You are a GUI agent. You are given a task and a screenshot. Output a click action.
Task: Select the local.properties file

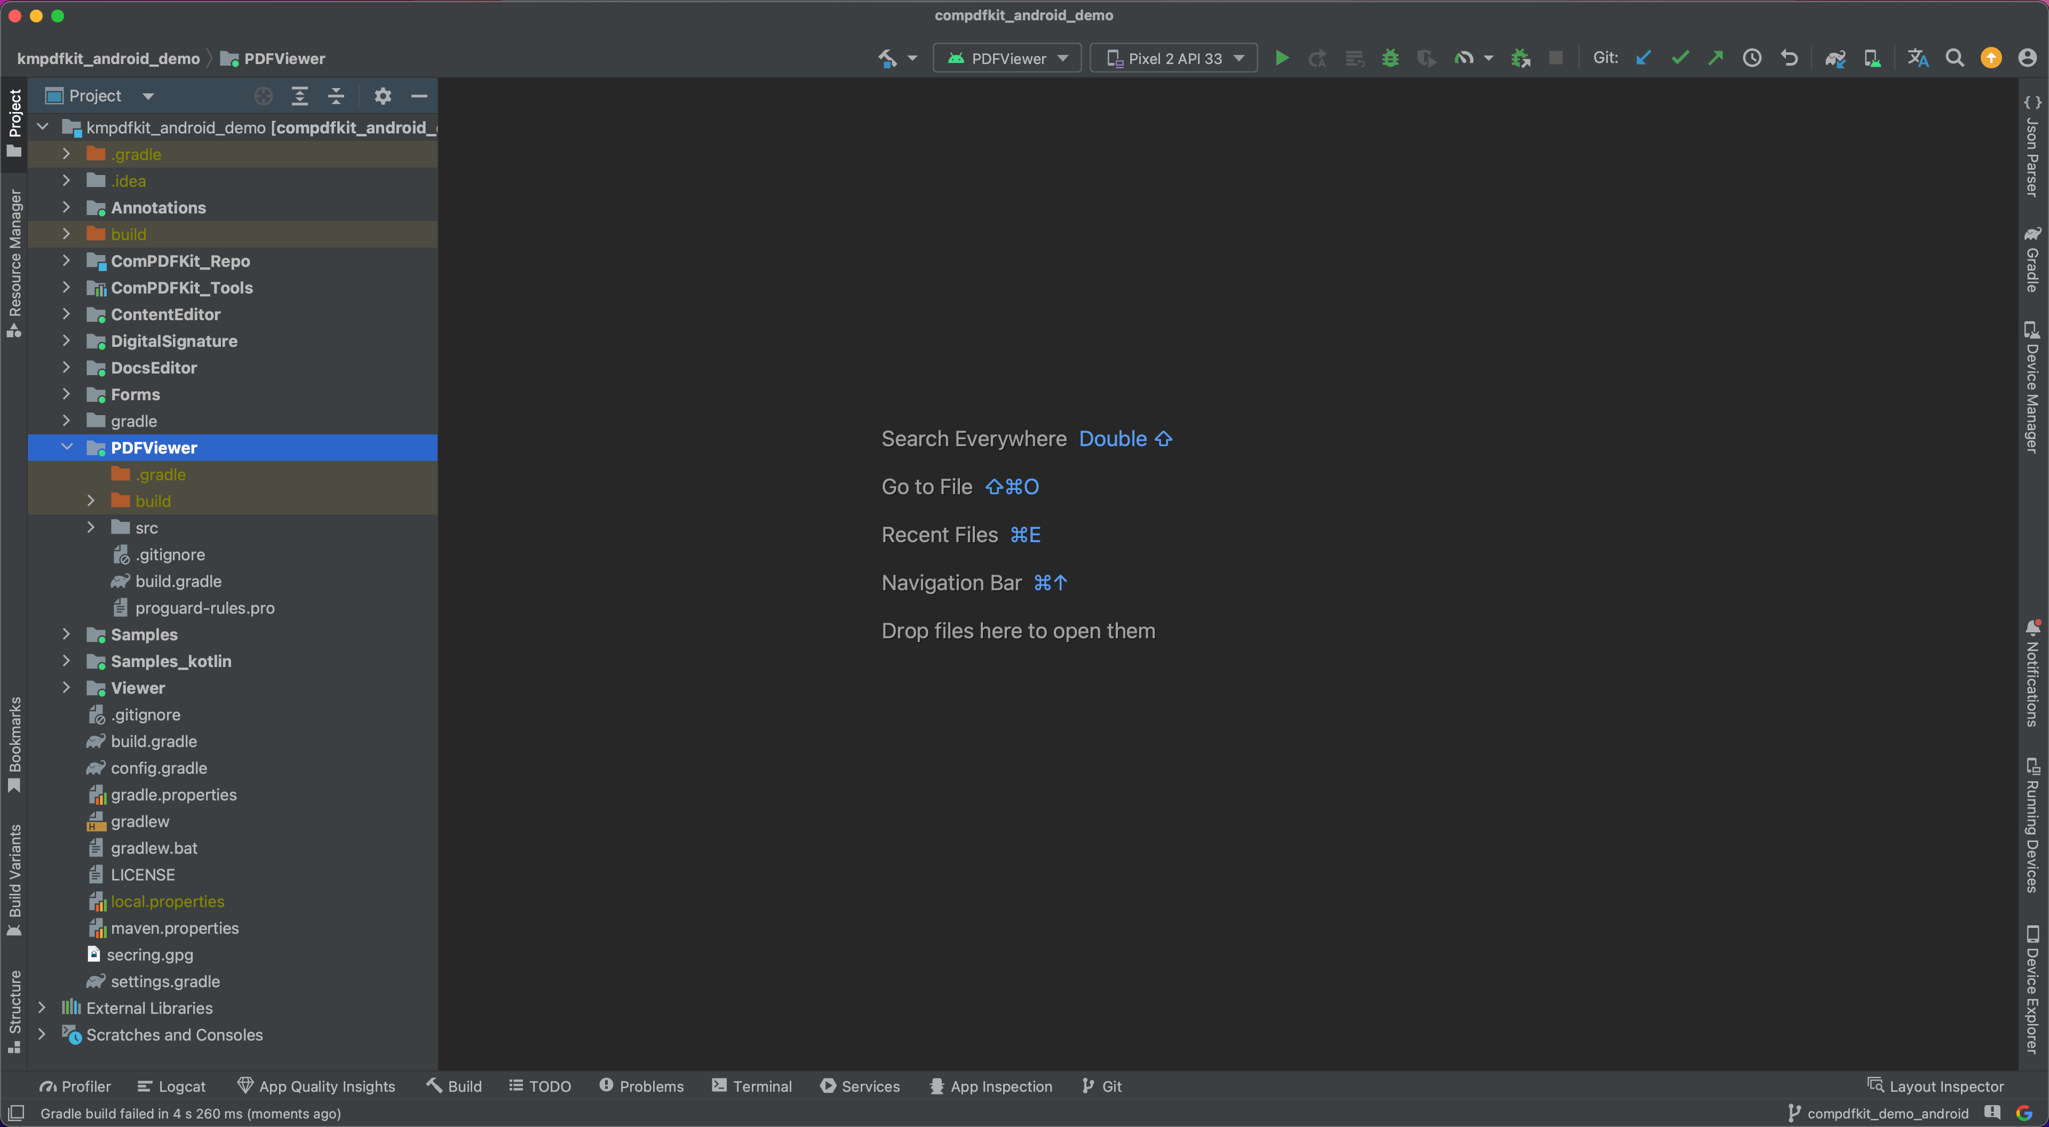click(167, 901)
